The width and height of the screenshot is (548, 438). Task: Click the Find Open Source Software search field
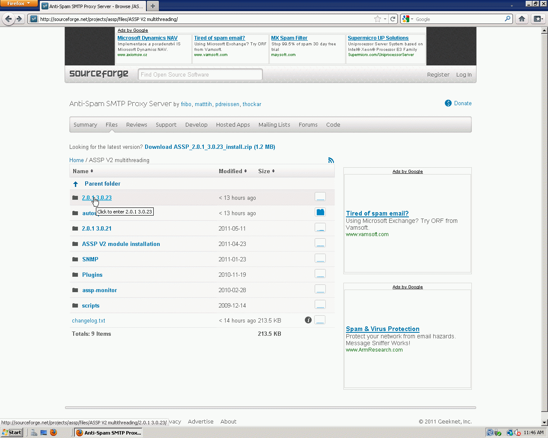tap(200, 74)
